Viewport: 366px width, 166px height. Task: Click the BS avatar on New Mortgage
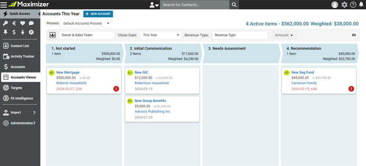click(51, 73)
